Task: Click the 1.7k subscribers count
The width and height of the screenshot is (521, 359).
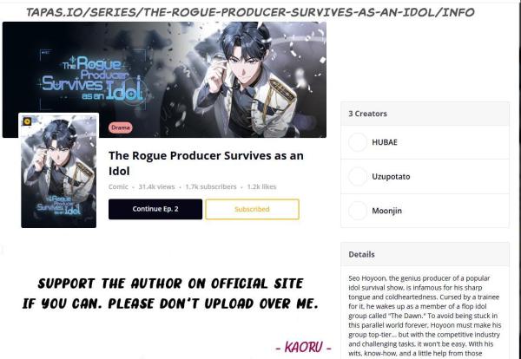Action: click(211, 186)
